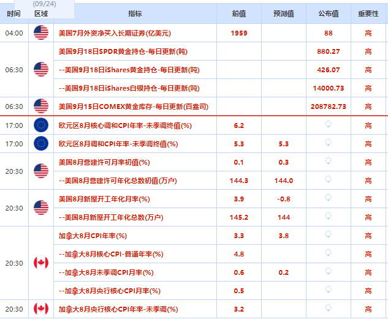Click the previous value 6.2
The width and height of the screenshot is (388, 322).
point(239,125)
